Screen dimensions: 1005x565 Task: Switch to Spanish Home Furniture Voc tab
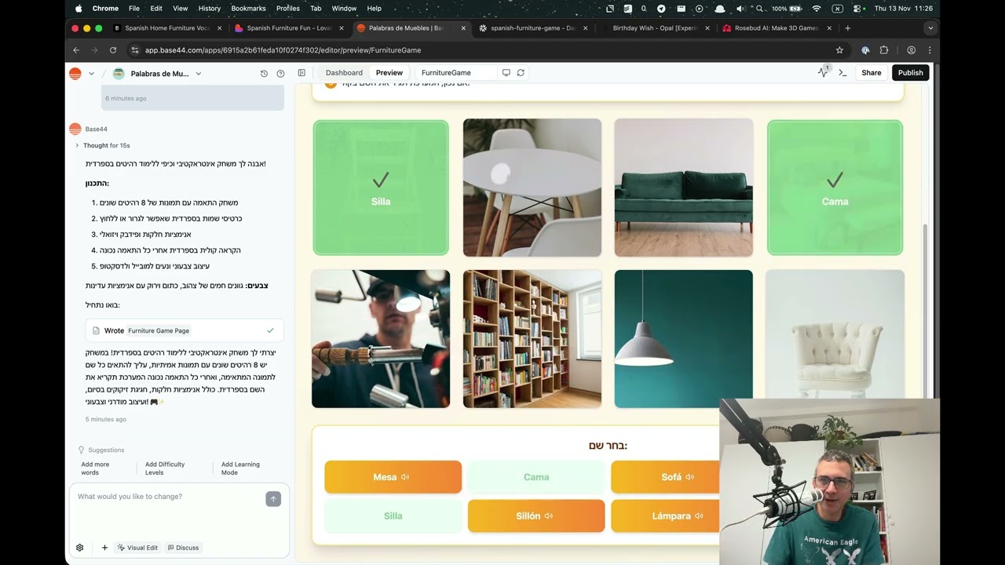pyautogui.click(x=167, y=28)
